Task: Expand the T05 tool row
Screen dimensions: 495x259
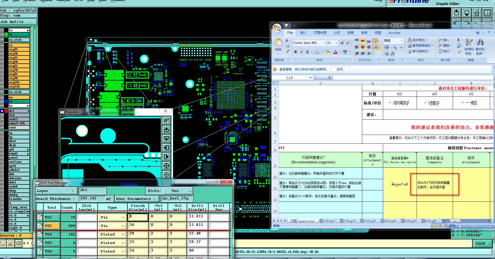Action: [x=40, y=243]
